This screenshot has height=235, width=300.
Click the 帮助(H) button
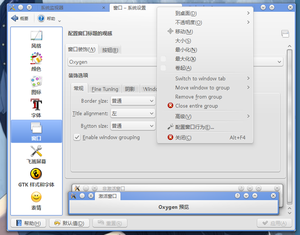(x=28, y=223)
